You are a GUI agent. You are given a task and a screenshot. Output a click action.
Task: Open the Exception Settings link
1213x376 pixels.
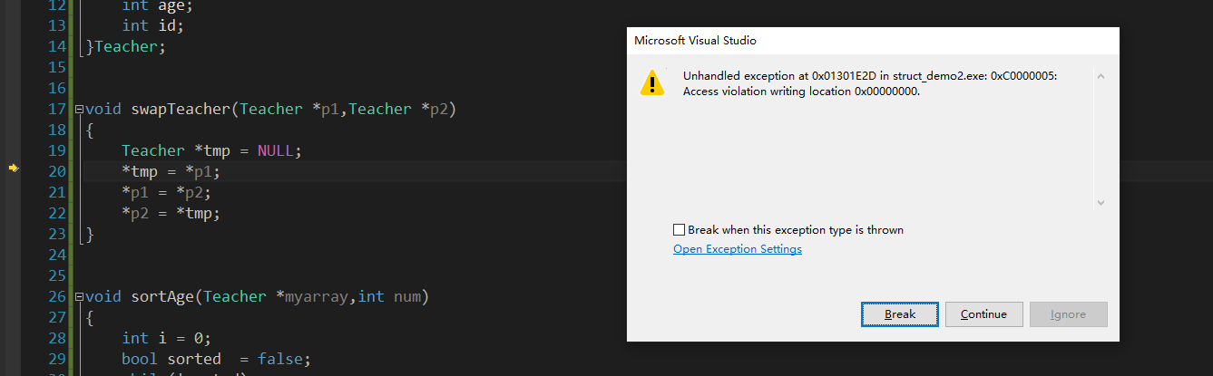tap(738, 249)
